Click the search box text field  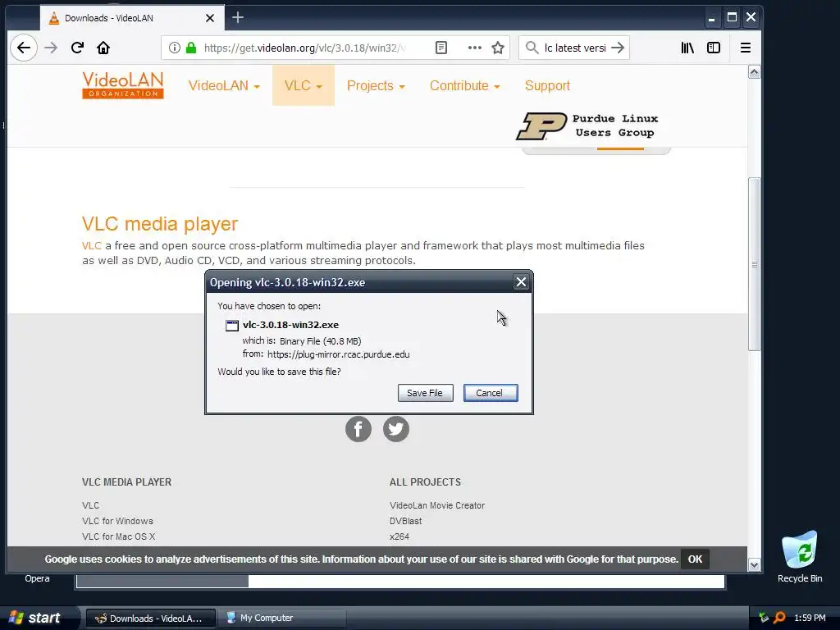click(x=575, y=48)
